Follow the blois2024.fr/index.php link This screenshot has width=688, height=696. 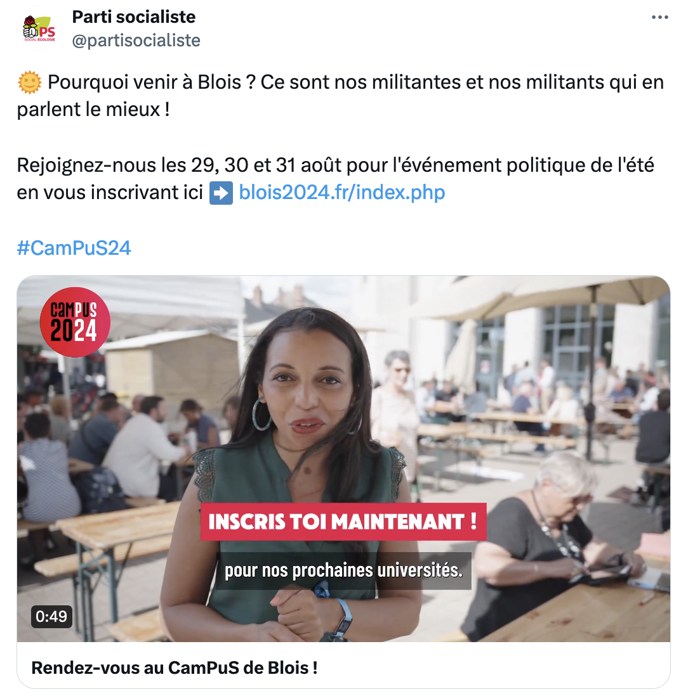[341, 193]
